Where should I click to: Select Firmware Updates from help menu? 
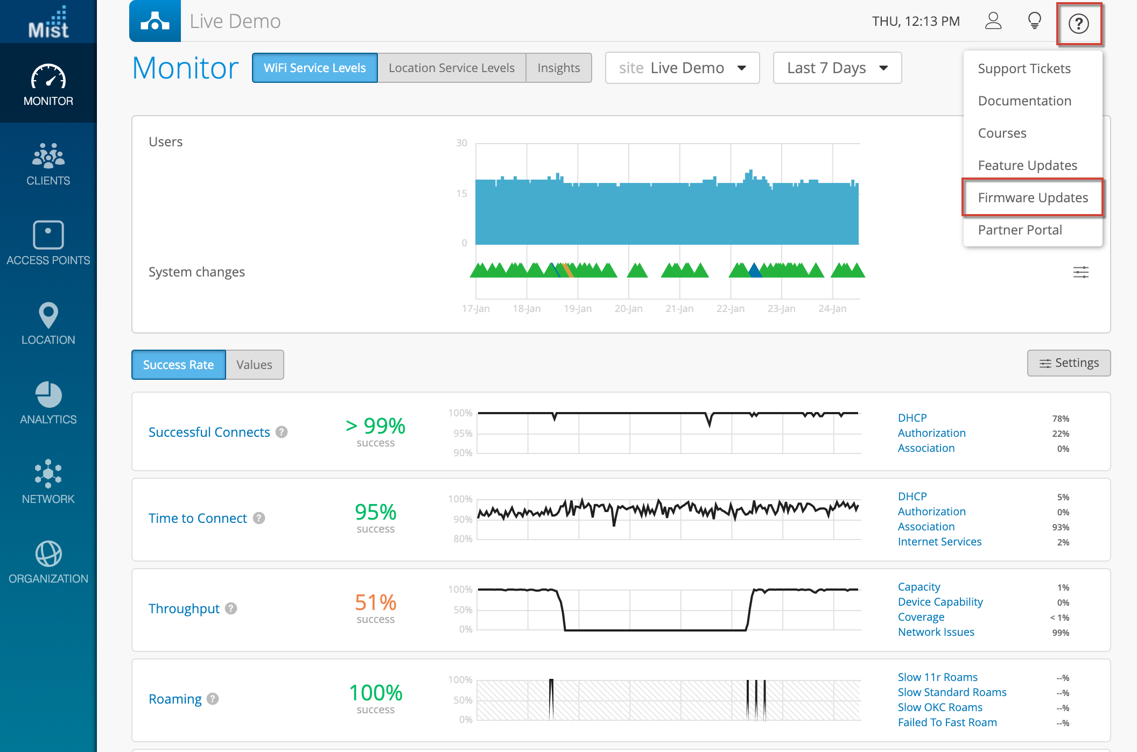[x=1033, y=197]
